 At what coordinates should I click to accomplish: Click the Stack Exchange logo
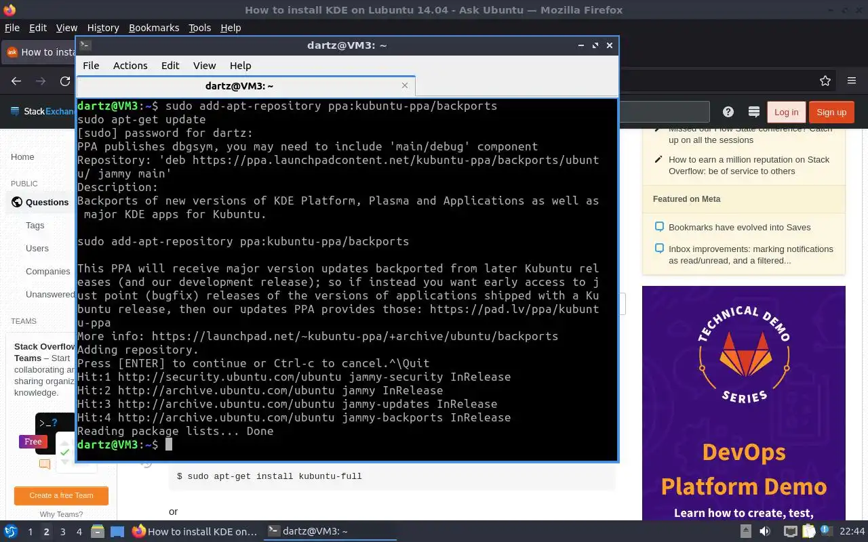click(x=42, y=111)
